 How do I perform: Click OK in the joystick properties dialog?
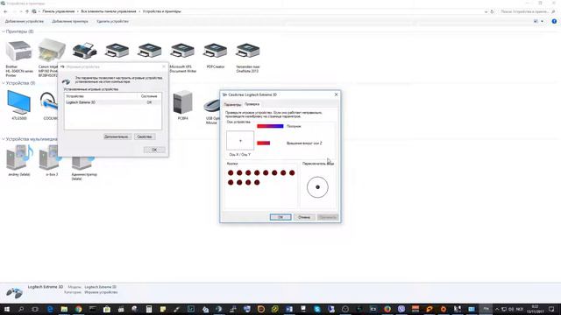coord(280,217)
